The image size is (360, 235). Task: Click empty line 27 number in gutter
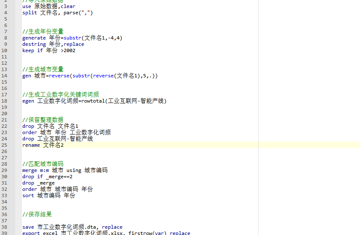click(4, 158)
